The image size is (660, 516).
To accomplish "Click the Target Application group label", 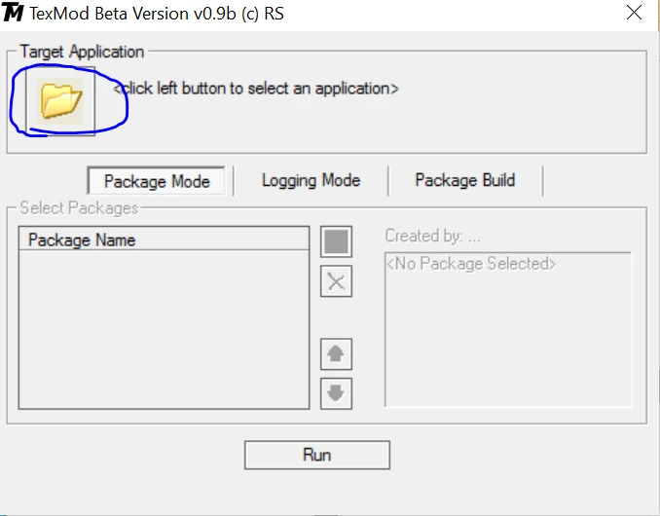I will (82, 52).
